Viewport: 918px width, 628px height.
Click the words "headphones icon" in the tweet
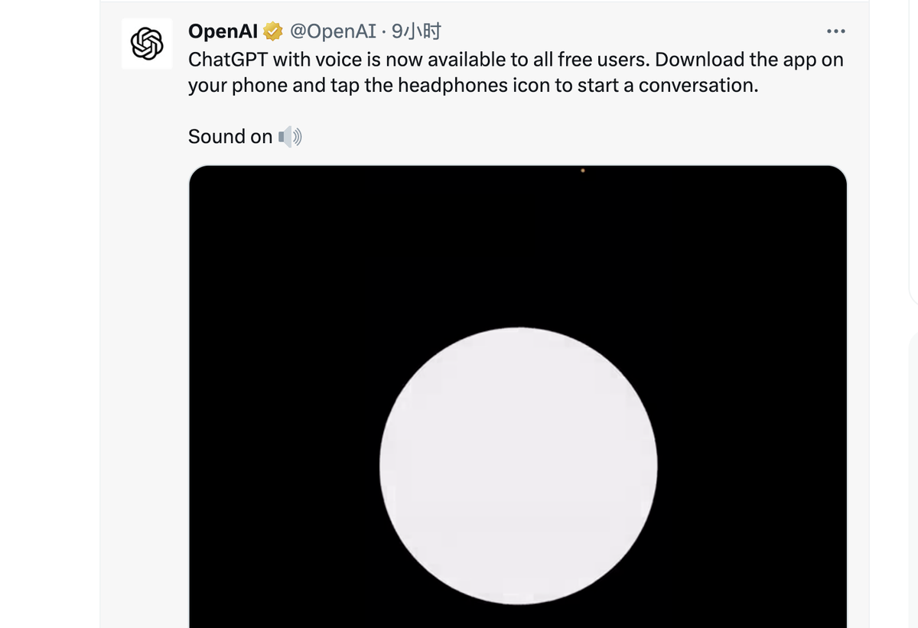click(x=457, y=86)
